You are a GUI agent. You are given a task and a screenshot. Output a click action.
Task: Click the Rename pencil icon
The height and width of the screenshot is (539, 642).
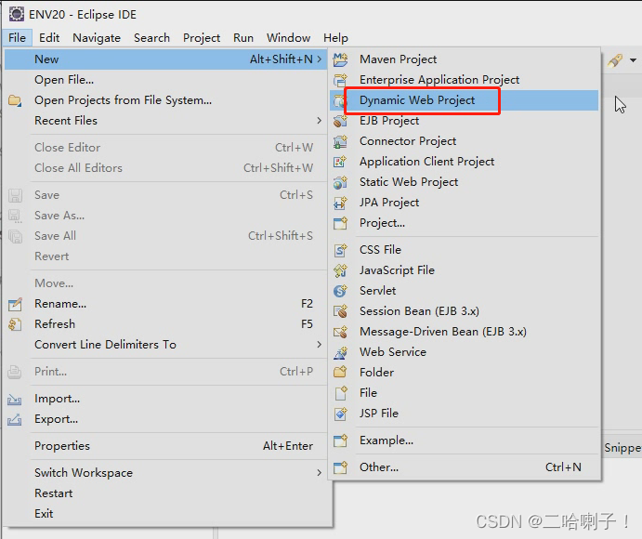pos(15,304)
